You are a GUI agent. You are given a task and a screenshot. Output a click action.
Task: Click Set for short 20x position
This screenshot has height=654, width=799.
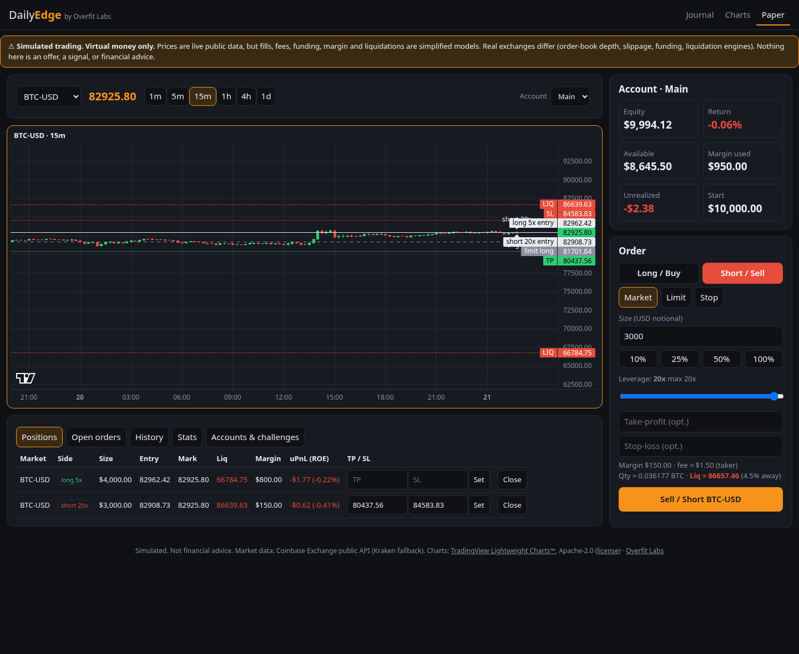pos(479,505)
